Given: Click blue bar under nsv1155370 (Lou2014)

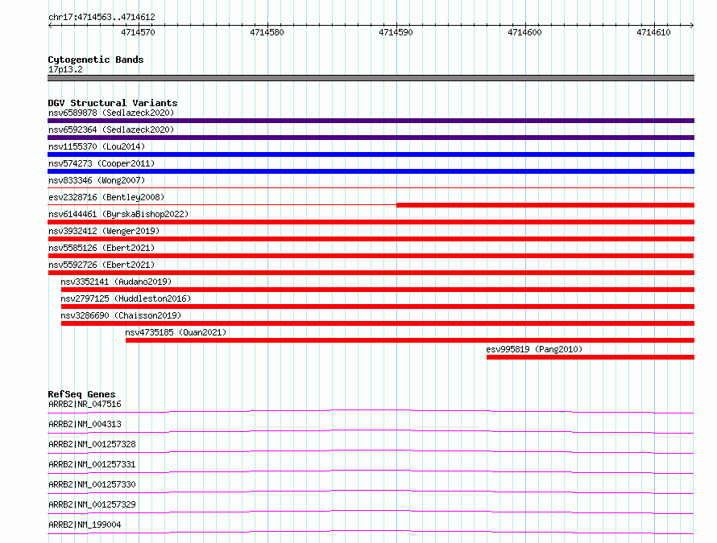Looking at the screenshot, I should (x=371, y=154).
